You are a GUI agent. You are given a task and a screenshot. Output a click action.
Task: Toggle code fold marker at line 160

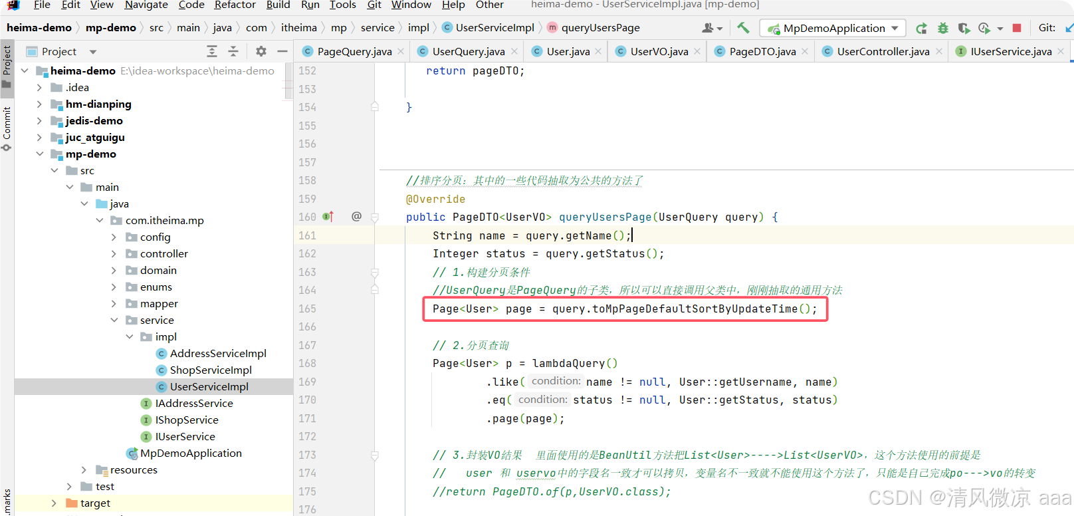[x=375, y=217]
